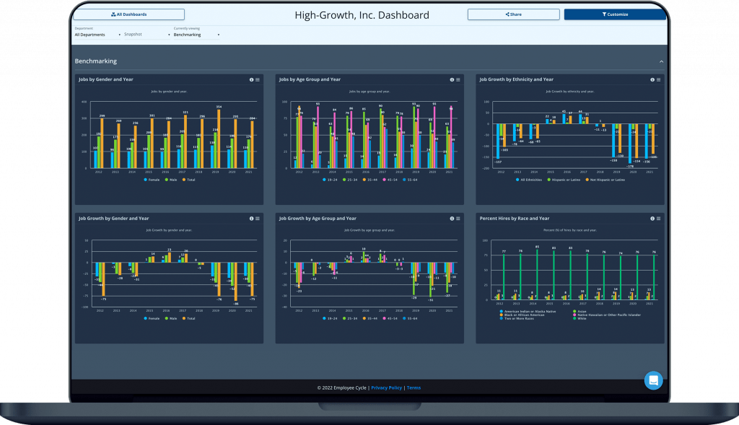Toggle Total series in Jobs by Gender chart

[x=188, y=180]
